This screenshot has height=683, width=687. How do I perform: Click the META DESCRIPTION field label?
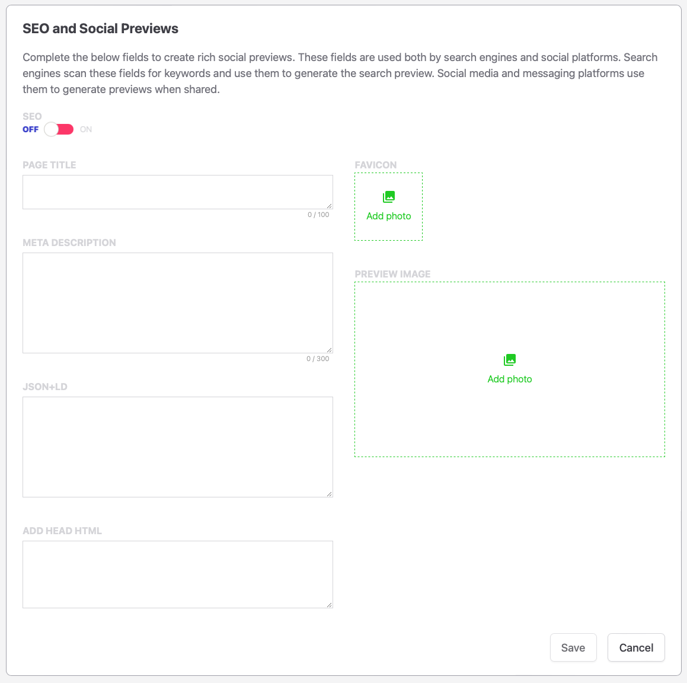pos(69,243)
